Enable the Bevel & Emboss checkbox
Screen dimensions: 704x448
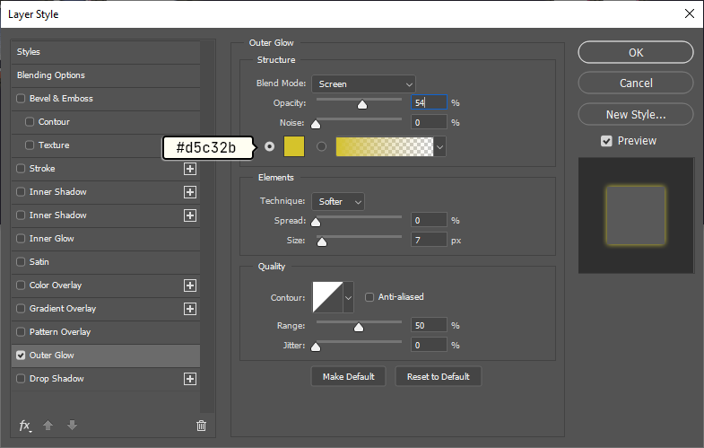(22, 99)
